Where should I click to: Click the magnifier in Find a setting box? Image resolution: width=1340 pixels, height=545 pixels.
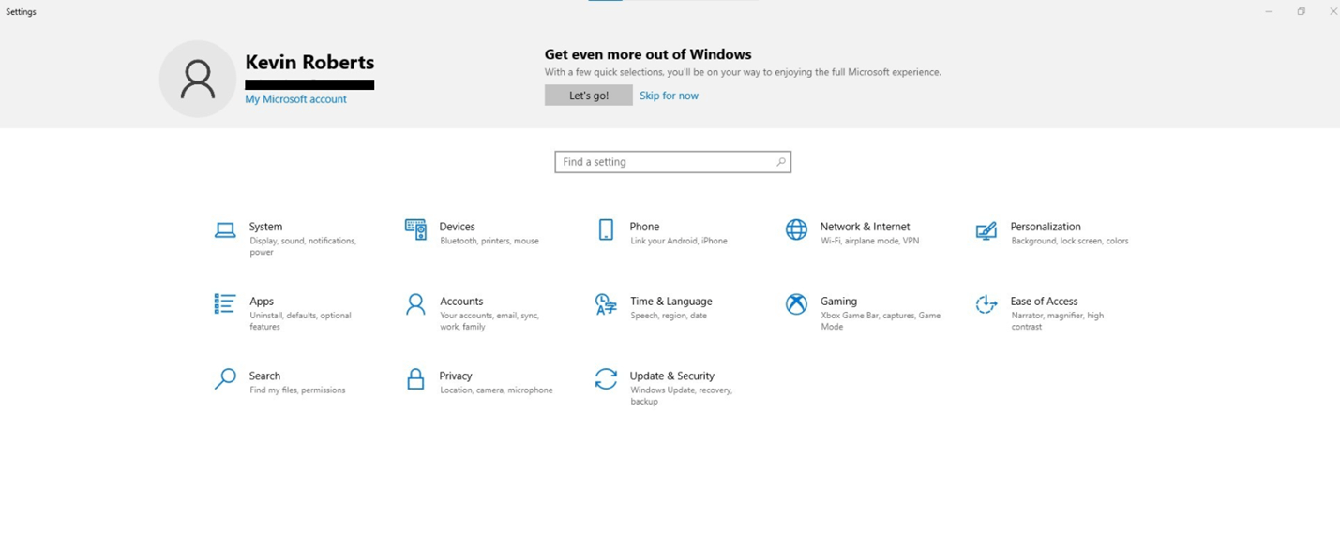point(780,162)
